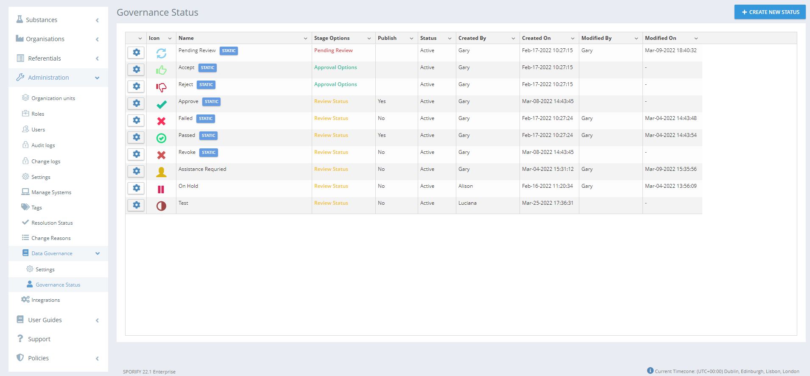Click the green circled check icon for Passed
Screen dimensions: 810x376
coord(161,138)
